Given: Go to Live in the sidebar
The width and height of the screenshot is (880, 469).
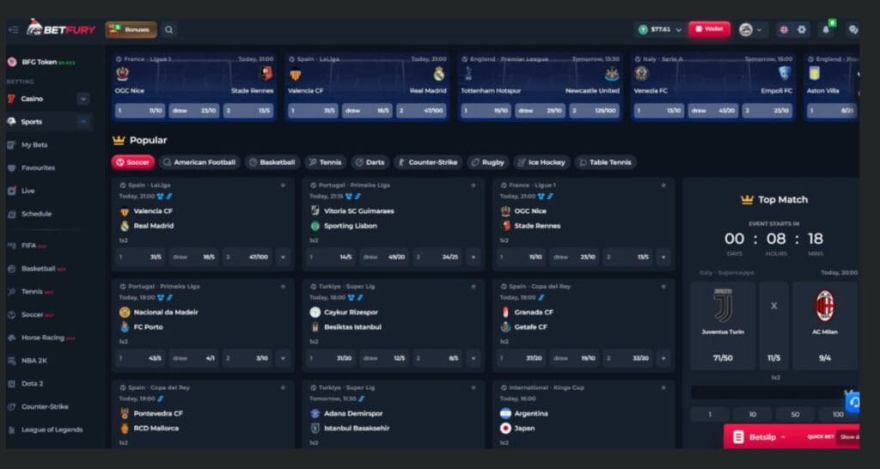Looking at the screenshot, I should click(x=28, y=191).
